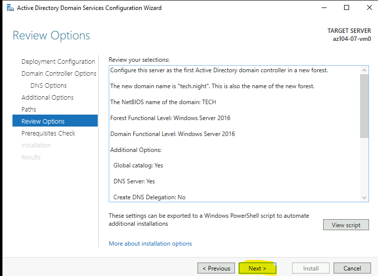Jump to Prerequisites Check step
Viewport: 378px width, 276px height.
pos(48,133)
